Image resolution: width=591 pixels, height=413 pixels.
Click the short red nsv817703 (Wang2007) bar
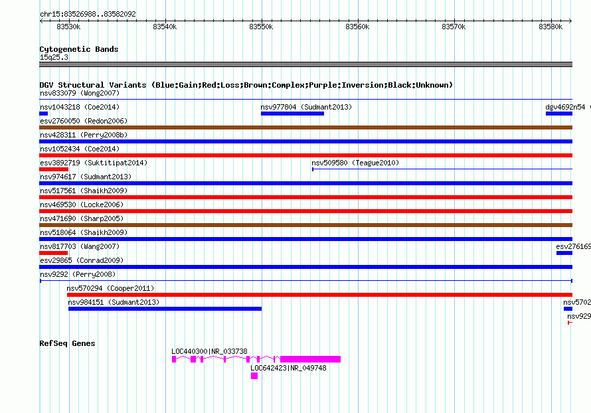pyautogui.click(x=54, y=253)
